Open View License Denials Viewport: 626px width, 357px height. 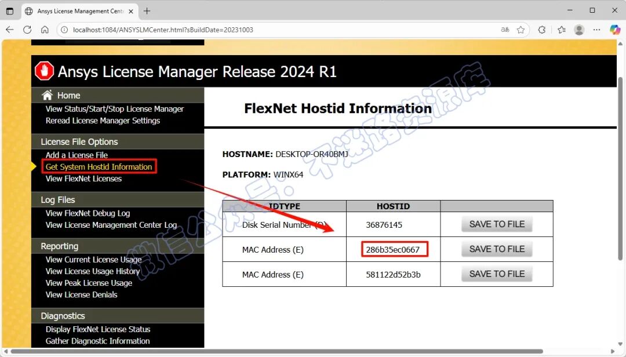point(82,295)
